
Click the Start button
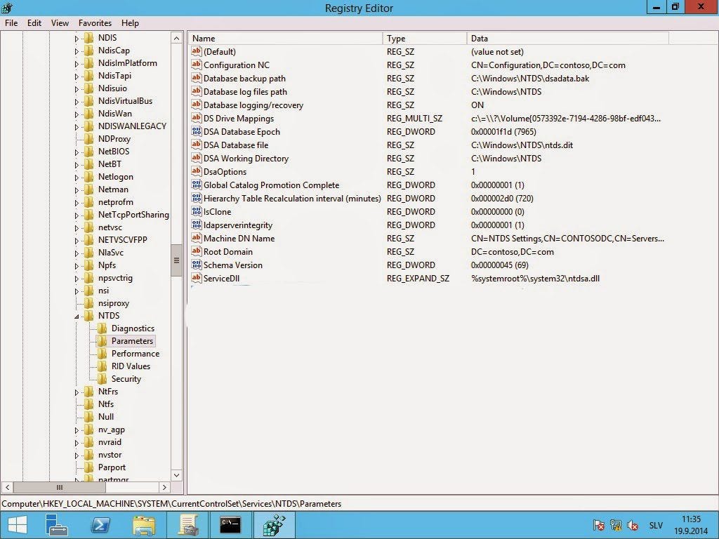click(x=15, y=525)
